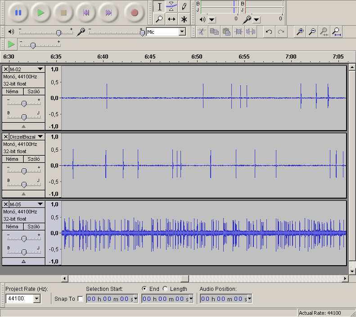Screen dimensions: 356x317
Task: Click the input volume slider handle
Action: tap(142, 33)
